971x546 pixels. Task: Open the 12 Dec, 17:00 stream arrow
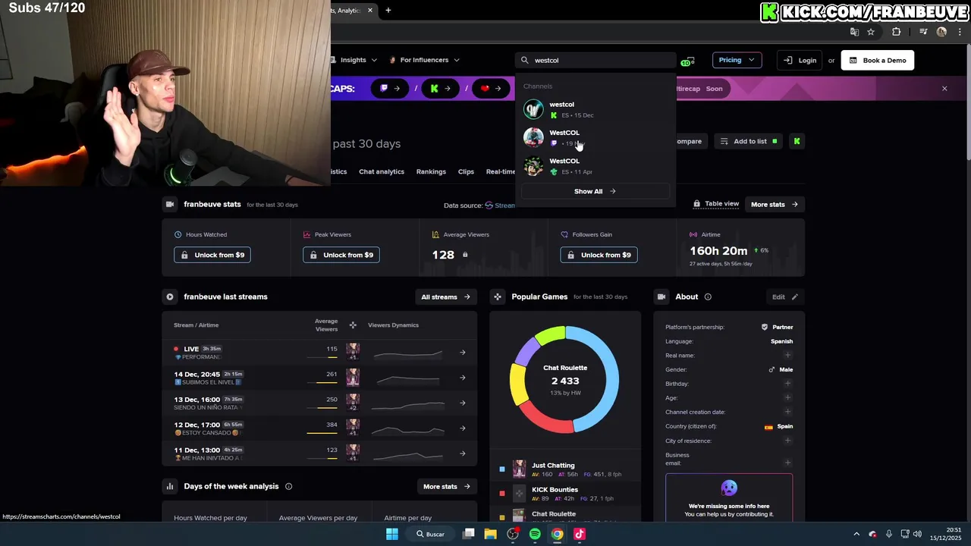463,428
